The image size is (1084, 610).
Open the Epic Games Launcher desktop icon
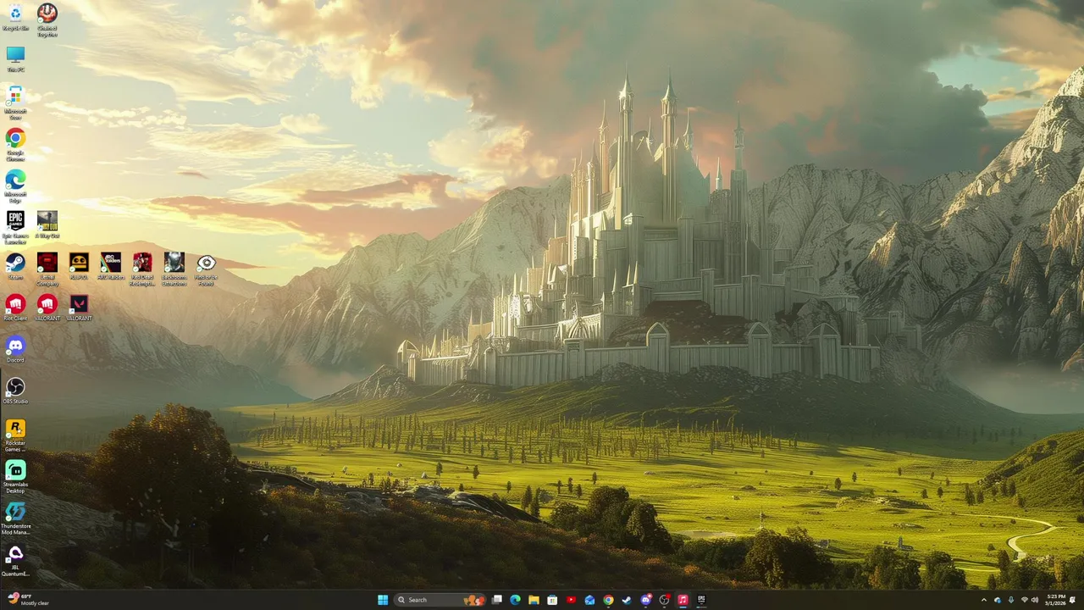pos(15,228)
